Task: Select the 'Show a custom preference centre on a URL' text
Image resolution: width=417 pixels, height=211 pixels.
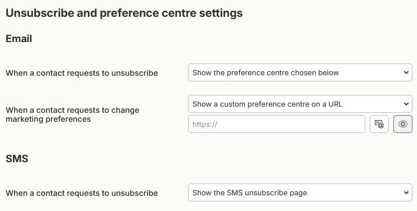Action: tap(267, 104)
